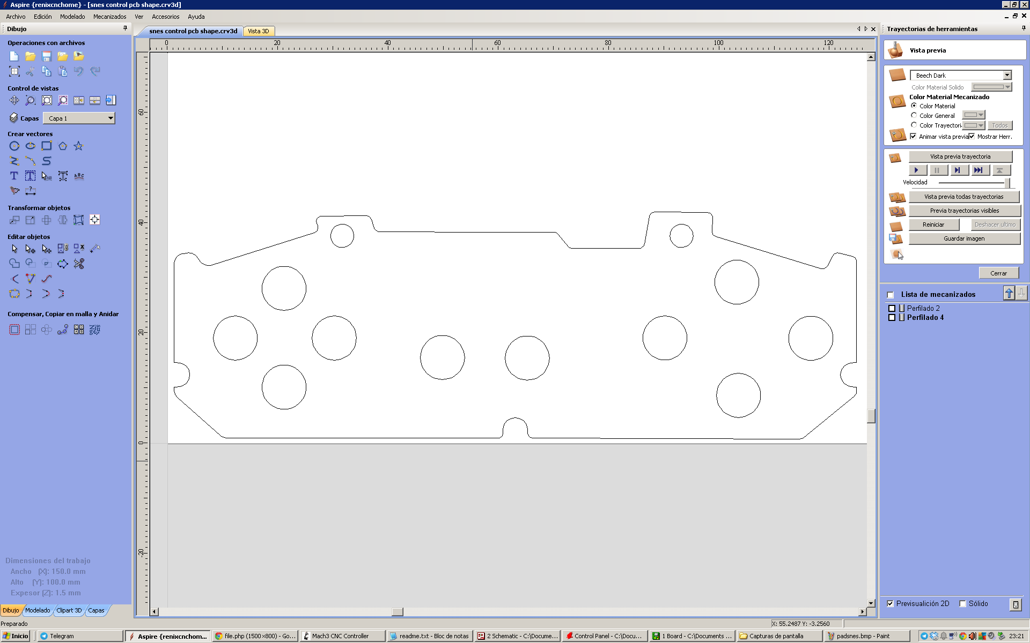Open the Mecanizados menu
This screenshot has width=1030, height=643.
(109, 17)
